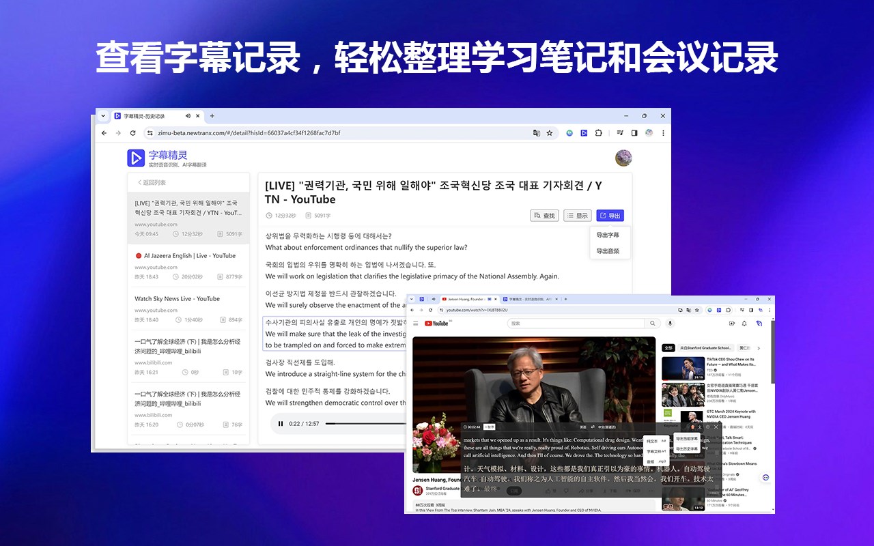
Task: Open the tab search chevron in browser
Action: pos(103,116)
